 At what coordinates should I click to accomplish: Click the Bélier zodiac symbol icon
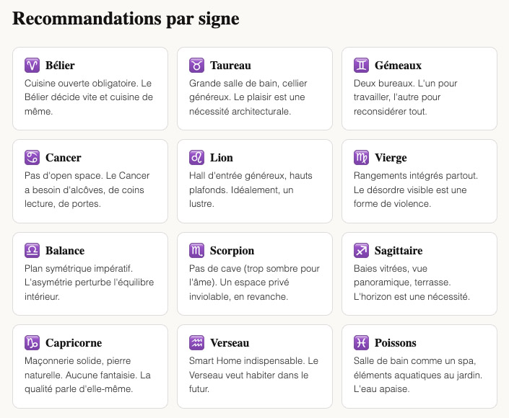pos(32,66)
